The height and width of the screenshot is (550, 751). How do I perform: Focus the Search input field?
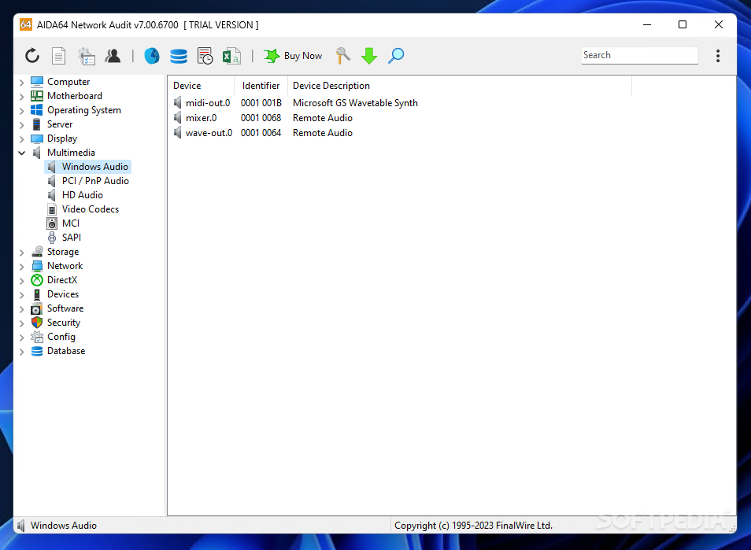point(639,55)
